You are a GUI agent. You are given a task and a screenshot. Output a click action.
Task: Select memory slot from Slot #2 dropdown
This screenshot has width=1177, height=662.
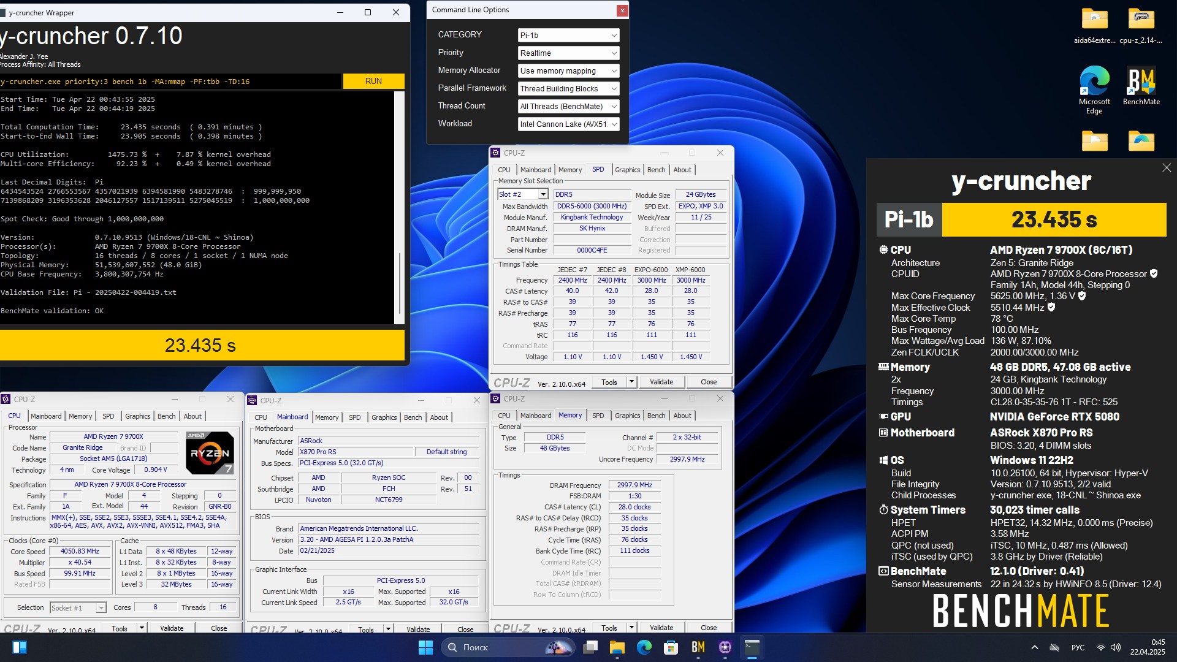click(x=522, y=194)
